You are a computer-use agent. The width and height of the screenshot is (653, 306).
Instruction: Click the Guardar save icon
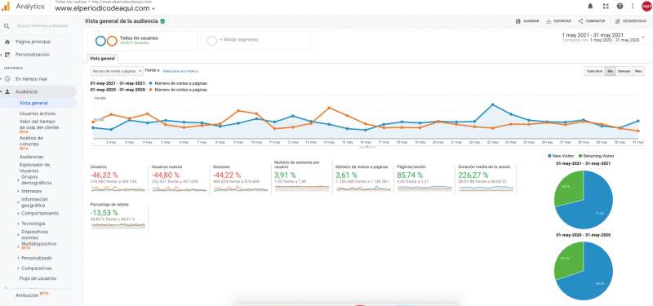click(518, 21)
